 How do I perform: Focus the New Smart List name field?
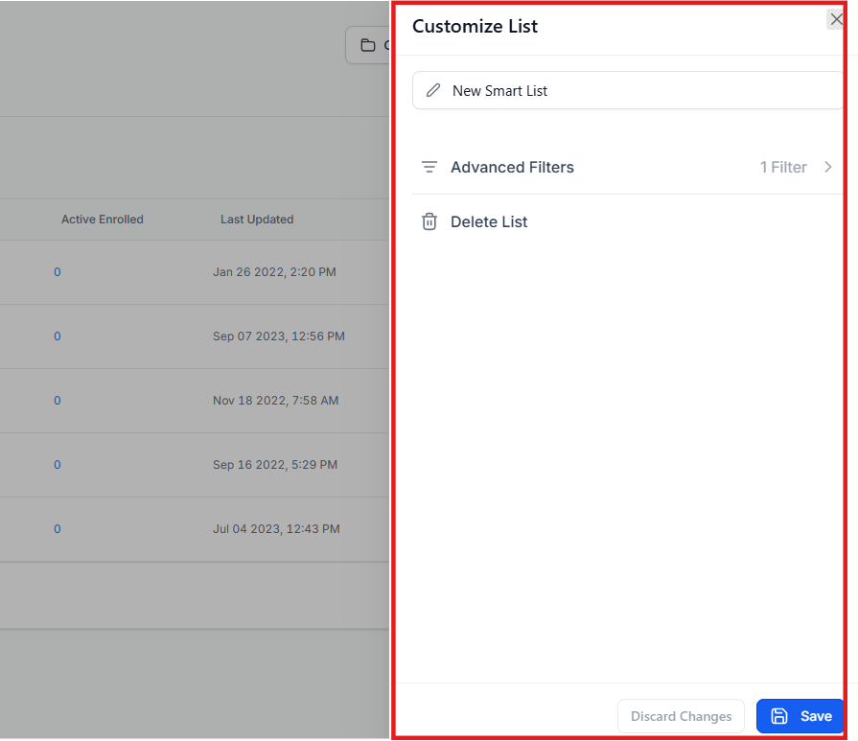633,90
